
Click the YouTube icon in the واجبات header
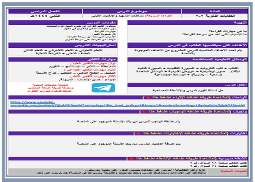[x=144, y=112]
